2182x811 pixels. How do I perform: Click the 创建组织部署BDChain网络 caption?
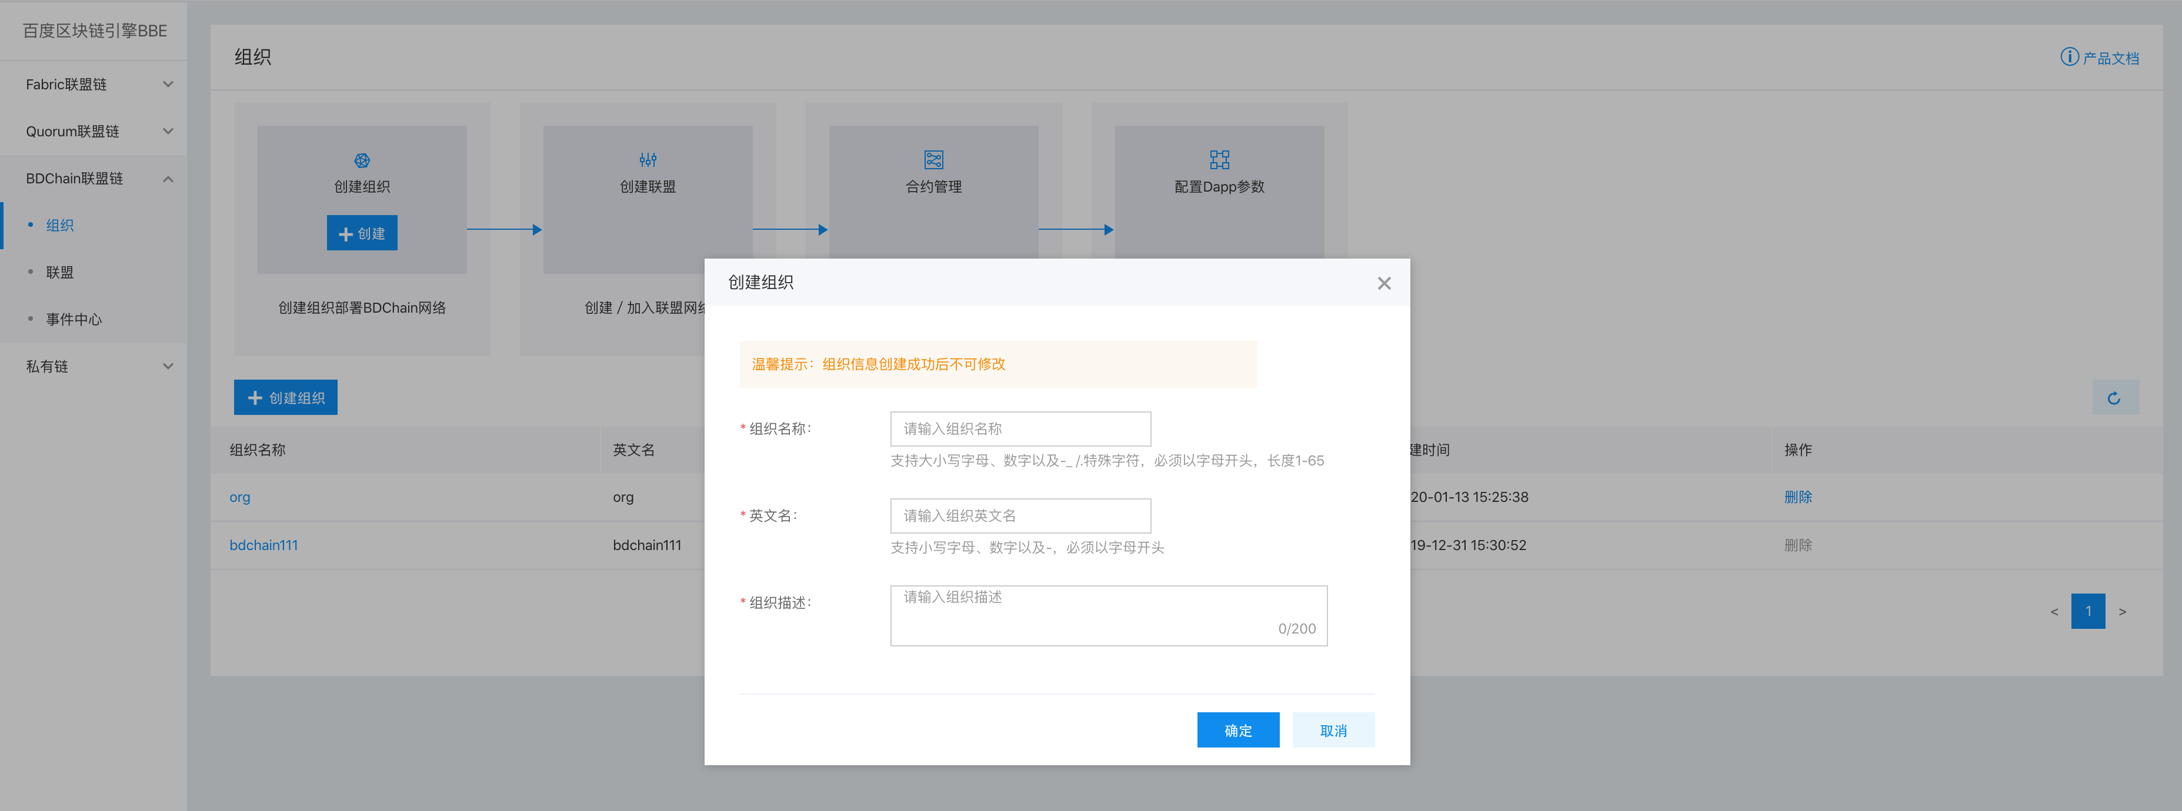(x=362, y=307)
